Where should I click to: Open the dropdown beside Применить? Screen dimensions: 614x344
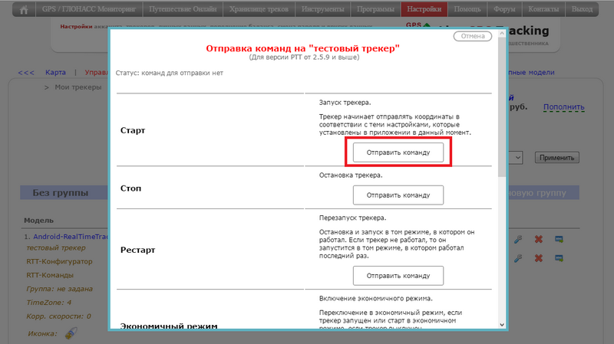[518, 157]
